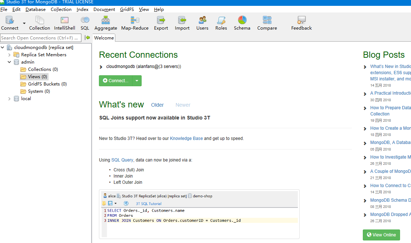Image resolution: width=411 pixels, height=243 pixels.
Task: Click the green View Online button
Action: [x=381, y=235]
